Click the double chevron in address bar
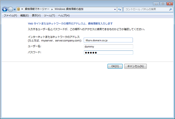Viewport: 175px width, 119px height. (x=22, y=9)
